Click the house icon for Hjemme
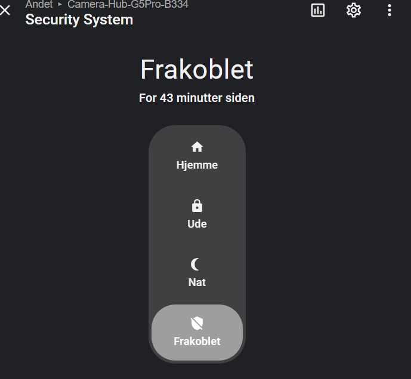The width and height of the screenshot is (411, 379). coord(197,147)
